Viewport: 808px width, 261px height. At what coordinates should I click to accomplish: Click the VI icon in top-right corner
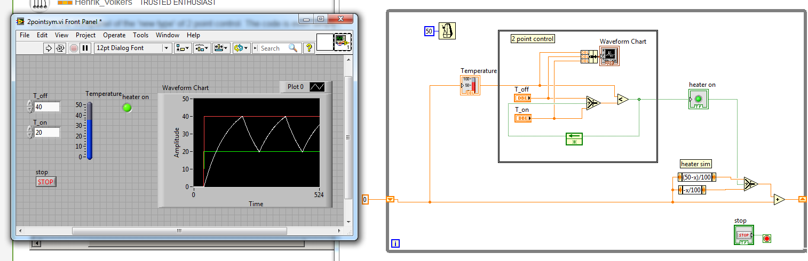(x=342, y=42)
